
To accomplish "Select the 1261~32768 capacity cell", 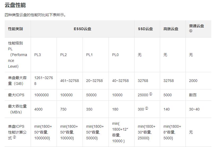I will pos(43,81).
